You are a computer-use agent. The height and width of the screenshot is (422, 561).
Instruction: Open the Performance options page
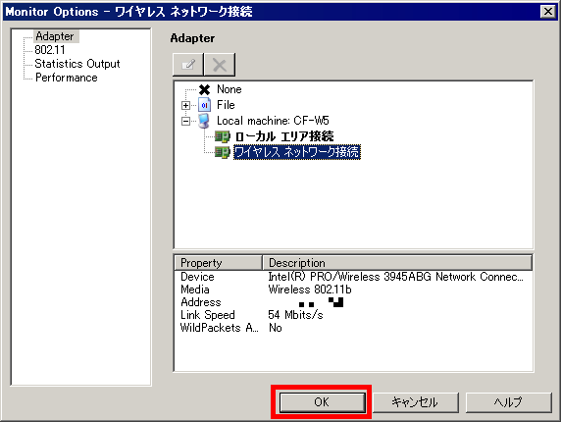(x=66, y=78)
